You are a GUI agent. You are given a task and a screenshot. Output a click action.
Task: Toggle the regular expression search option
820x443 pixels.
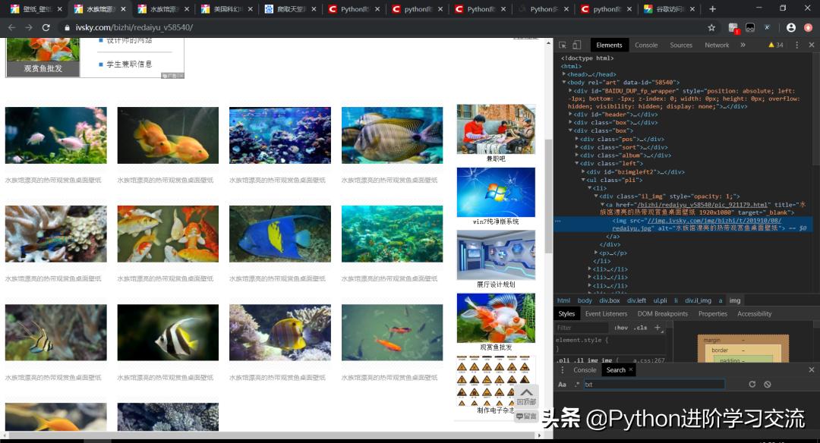click(x=576, y=385)
